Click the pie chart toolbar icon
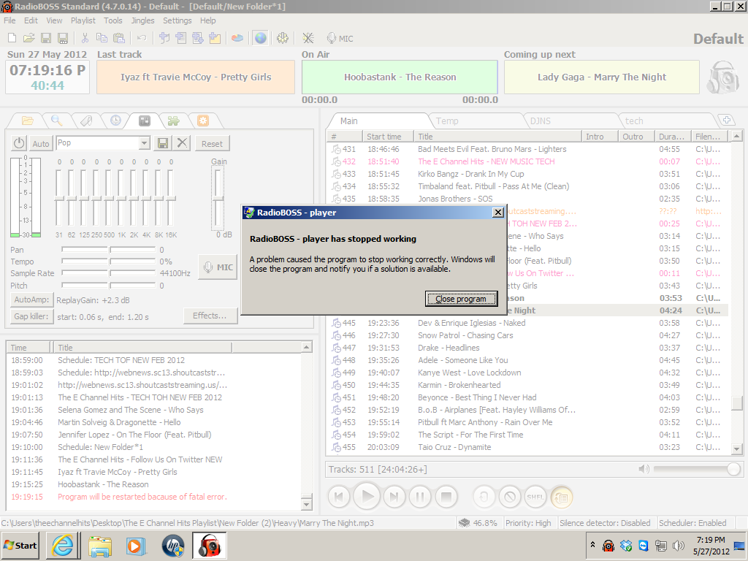This screenshot has height=561, width=748. coord(237,38)
